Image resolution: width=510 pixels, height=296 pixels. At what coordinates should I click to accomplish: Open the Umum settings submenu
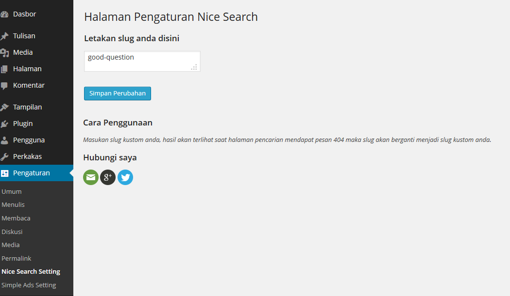click(x=11, y=191)
